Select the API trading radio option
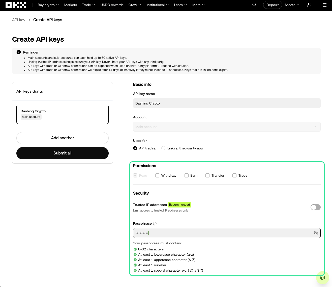The height and width of the screenshot is (287, 332). tap(135, 148)
